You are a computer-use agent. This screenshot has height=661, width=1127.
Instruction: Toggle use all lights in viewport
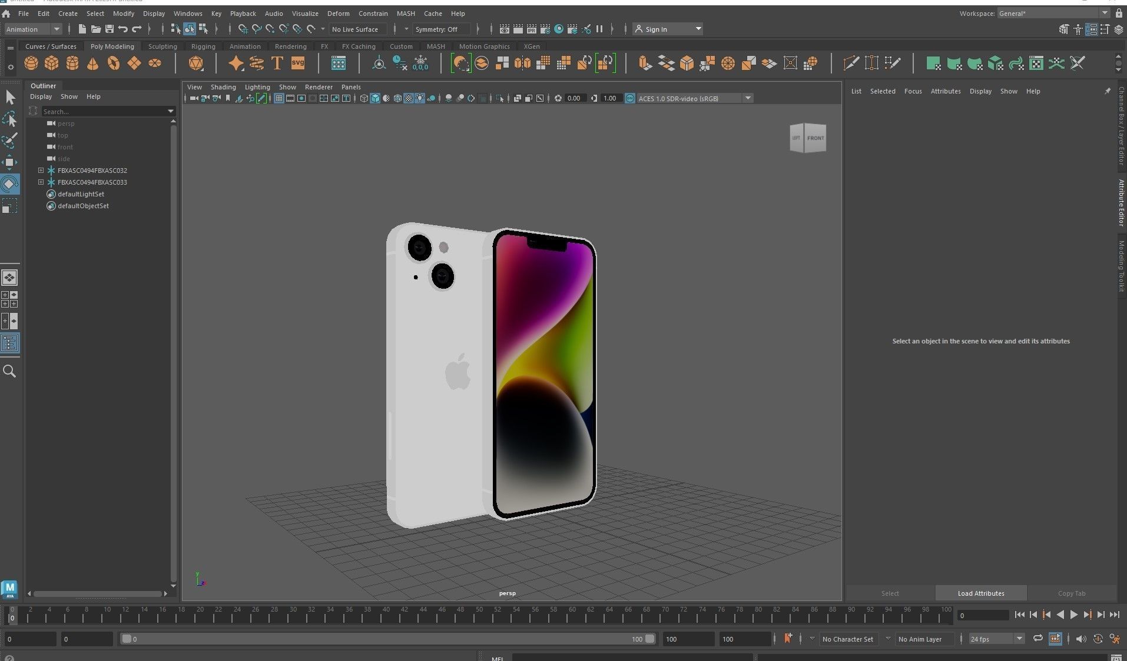(x=420, y=98)
